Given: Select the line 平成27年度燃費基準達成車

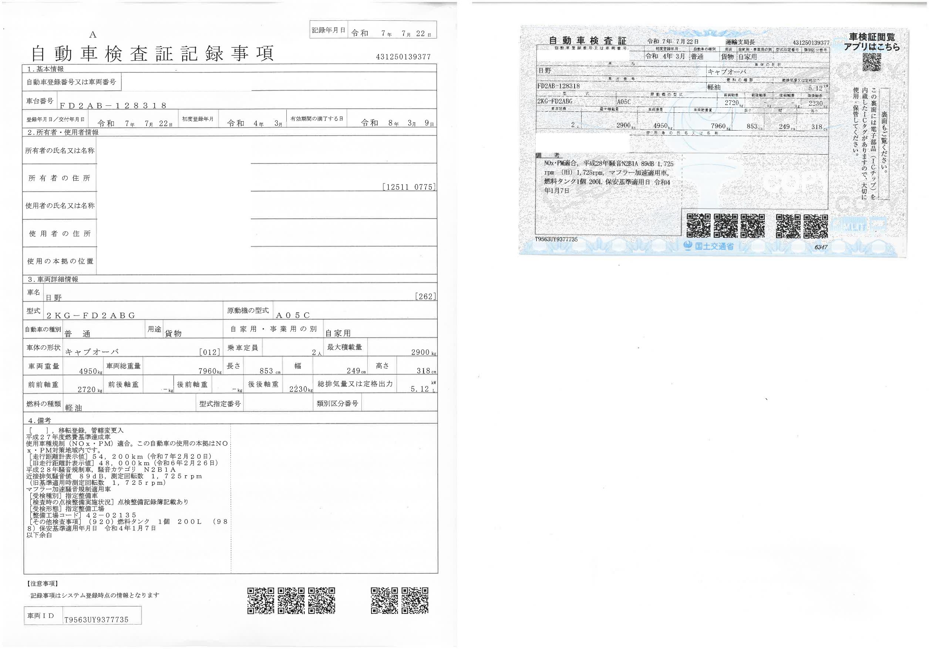Looking at the screenshot, I should click(x=68, y=437).
